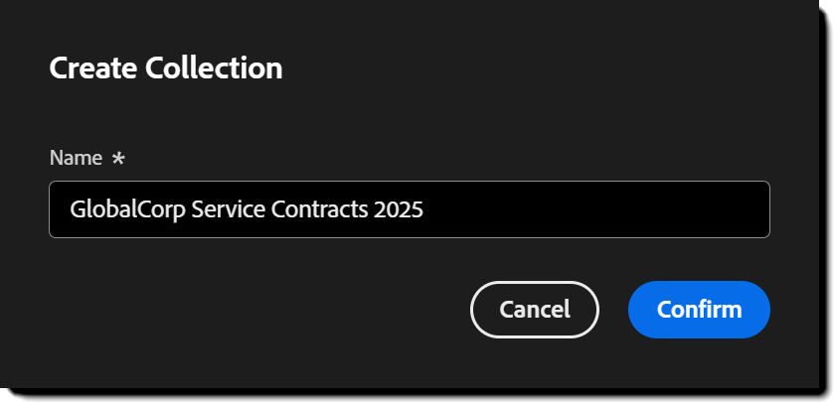Click the Confirm button
Screen dimensions: 834x402
[699, 309]
